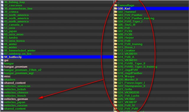This screenshot has width=189, height=112.
Task: Click the file icon beside 36_fishing_bay
Action: tap(2, 2)
